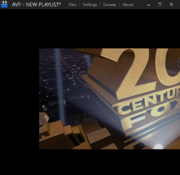Click the 20th Century Fox video frame
The height and width of the screenshot is (175, 180).
pyautogui.click(x=110, y=99)
